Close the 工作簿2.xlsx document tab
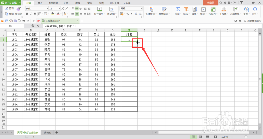Image resolution: width=263 pixels, height=139 pixels. pyautogui.click(x=77, y=21)
